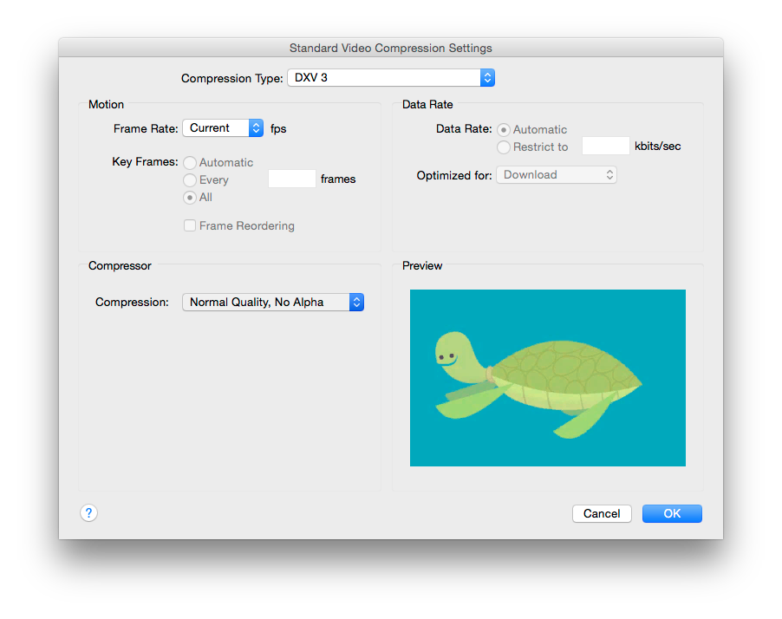This screenshot has height=619, width=782.
Task: Expand the Frame Rate Current dropdown
Action: (223, 128)
